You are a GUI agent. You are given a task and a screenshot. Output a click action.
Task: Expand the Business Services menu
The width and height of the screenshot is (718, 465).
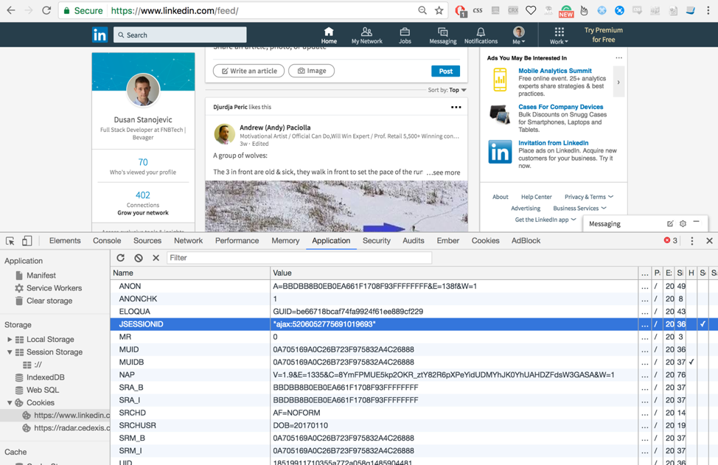tap(579, 209)
